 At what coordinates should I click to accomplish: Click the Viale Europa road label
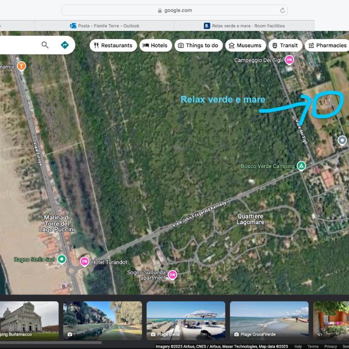coord(38,154)
